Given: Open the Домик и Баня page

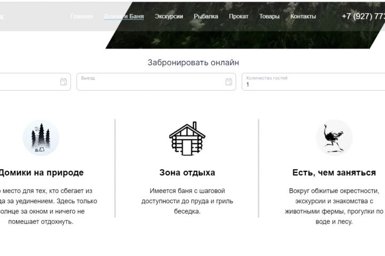Looking at the screenshot, I should 124,16.
